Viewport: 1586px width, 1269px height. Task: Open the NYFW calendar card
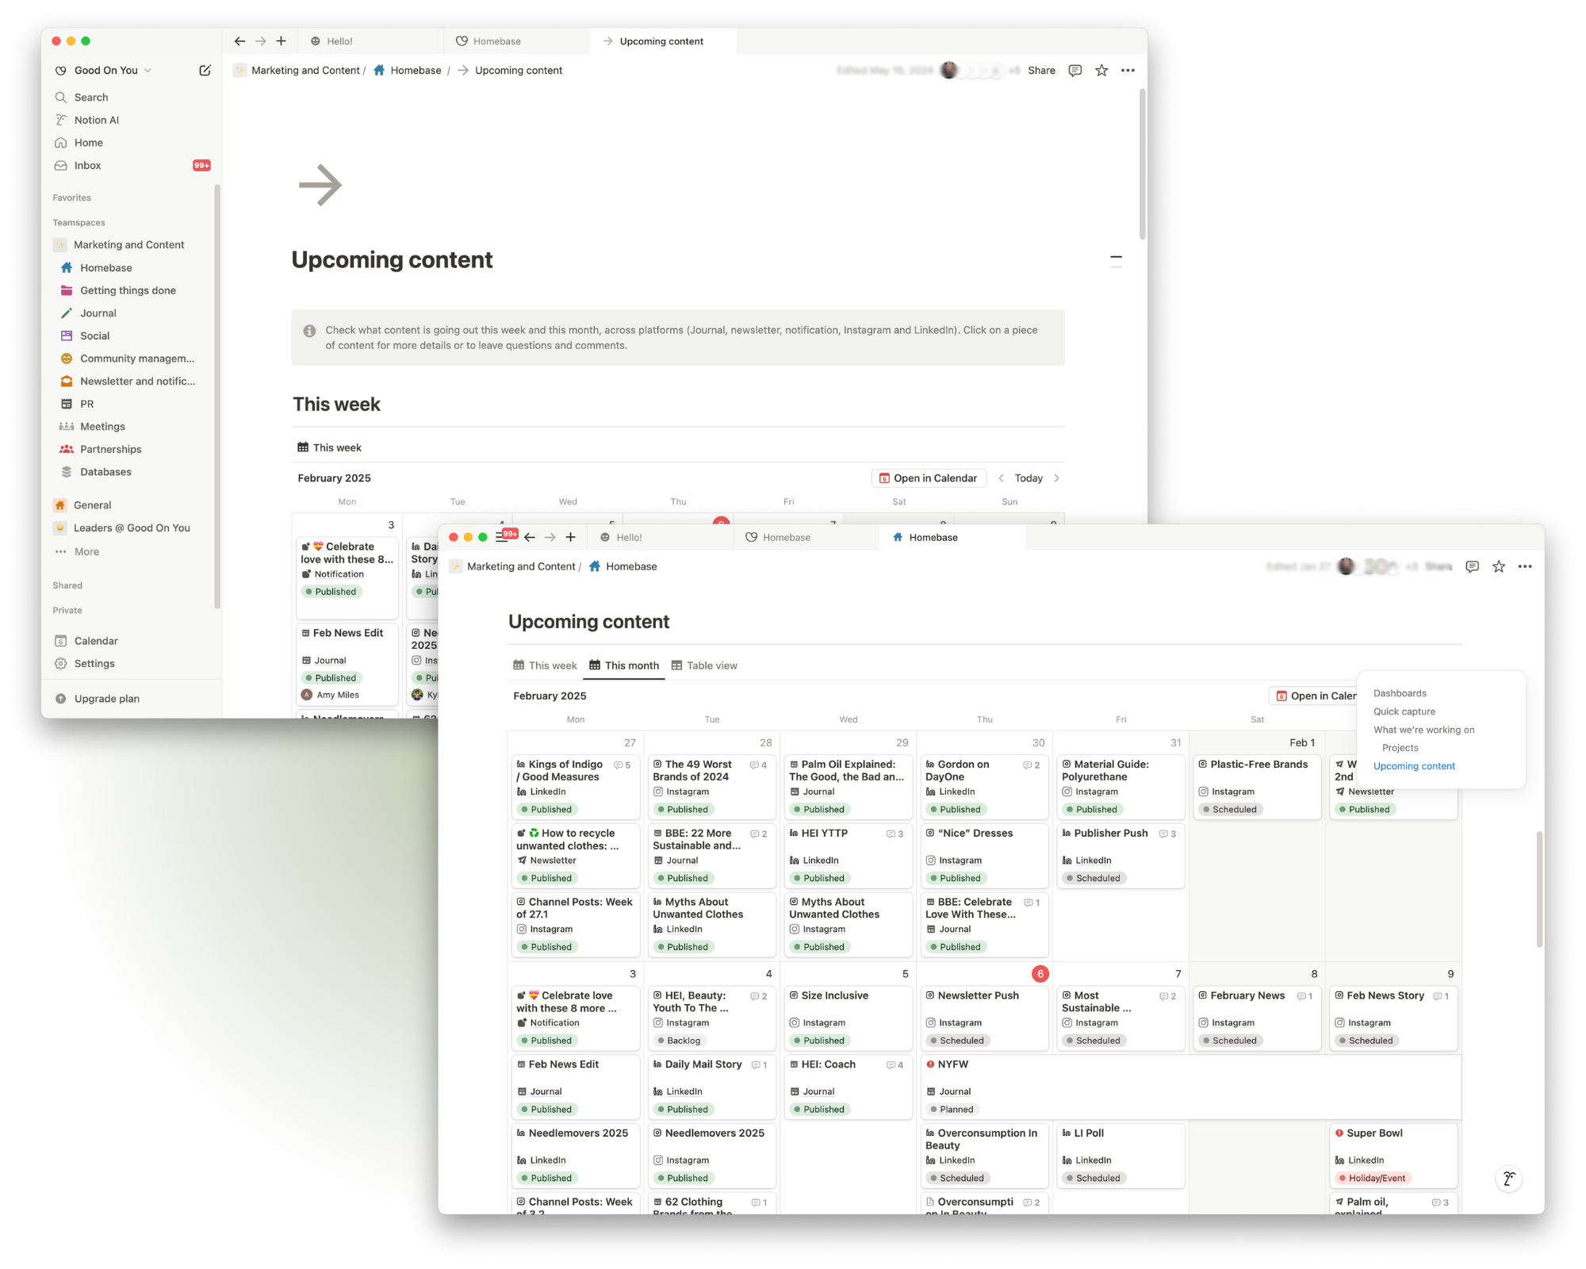(952, 1064)
